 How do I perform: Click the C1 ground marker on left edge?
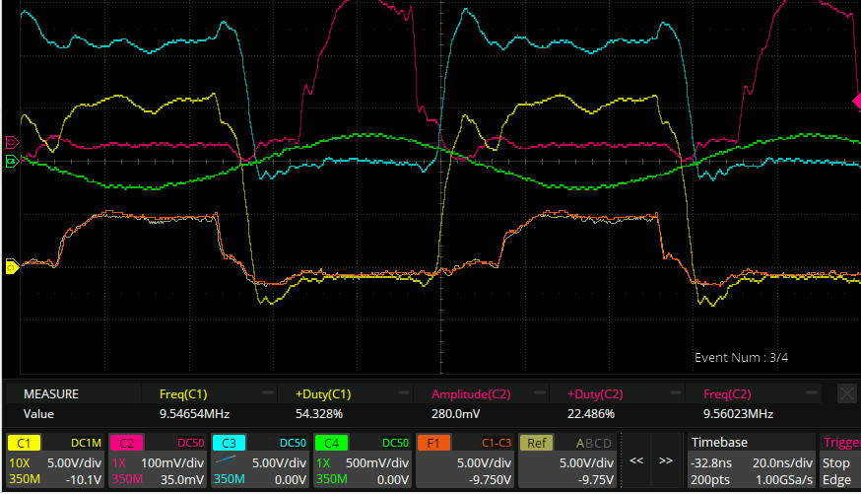(11, 266)
